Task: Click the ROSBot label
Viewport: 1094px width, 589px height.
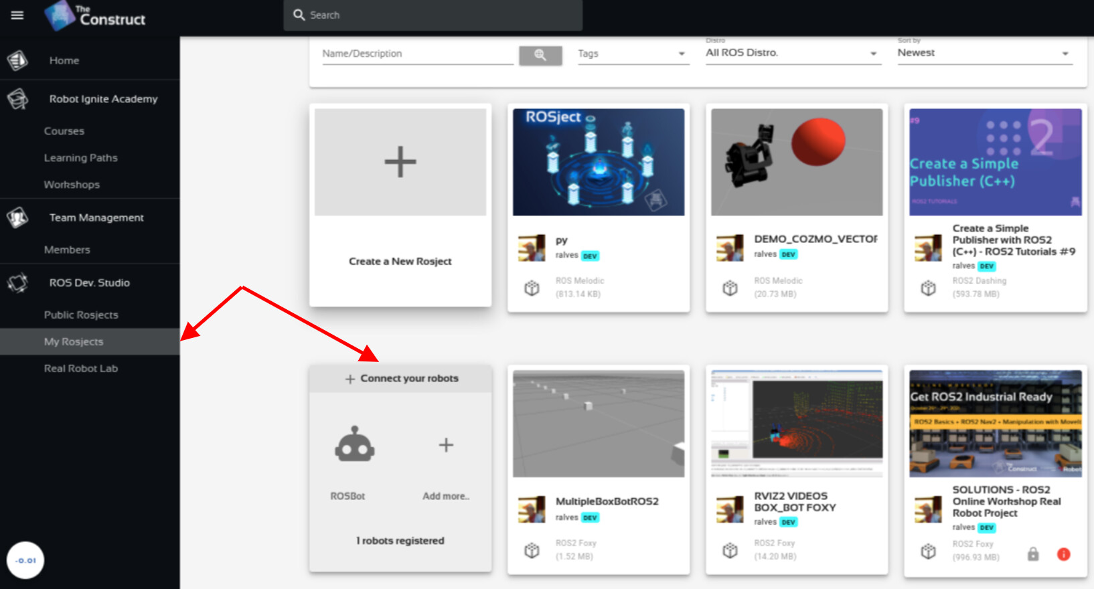Action: (347, 496)
